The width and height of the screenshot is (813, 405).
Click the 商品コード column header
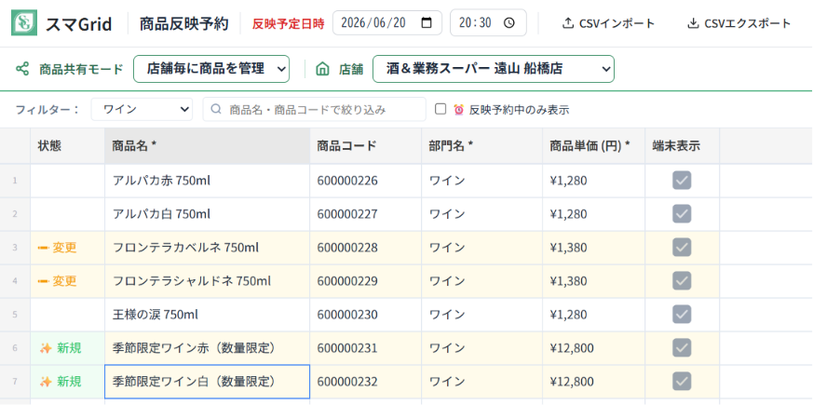click(366, 146)
